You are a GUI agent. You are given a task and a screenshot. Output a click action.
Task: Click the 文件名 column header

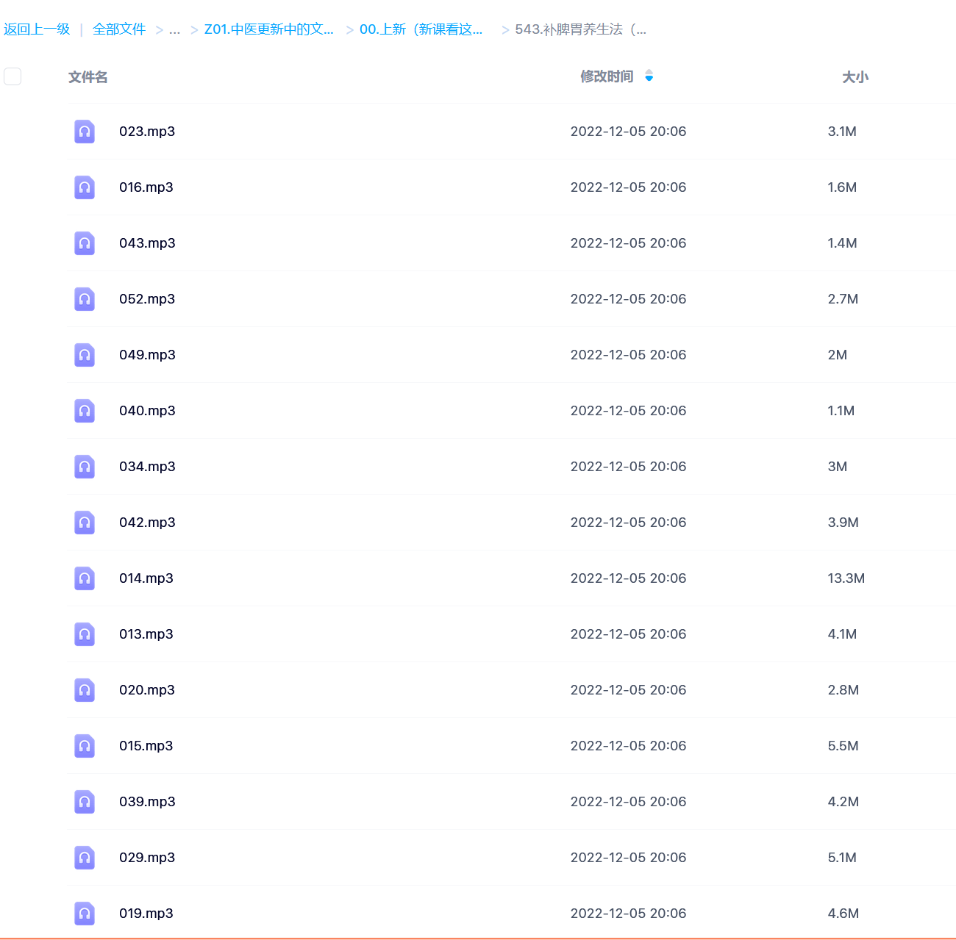[88, 77]
